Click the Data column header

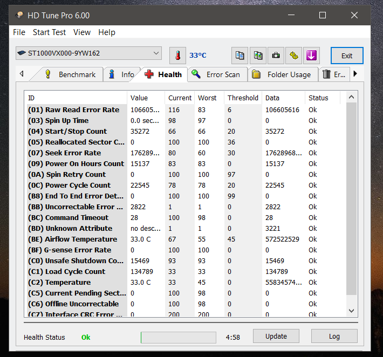coord(284,98)
